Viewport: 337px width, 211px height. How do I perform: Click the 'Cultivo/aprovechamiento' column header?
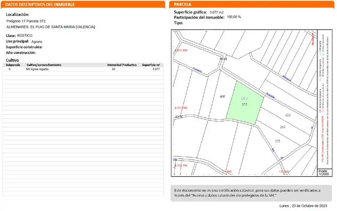(x=44, y=65)
